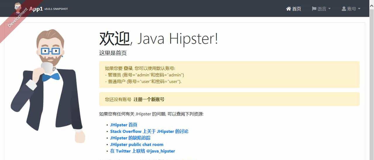
Task: Open the JHipster 首页 link
Action: [x=124, y=125]
